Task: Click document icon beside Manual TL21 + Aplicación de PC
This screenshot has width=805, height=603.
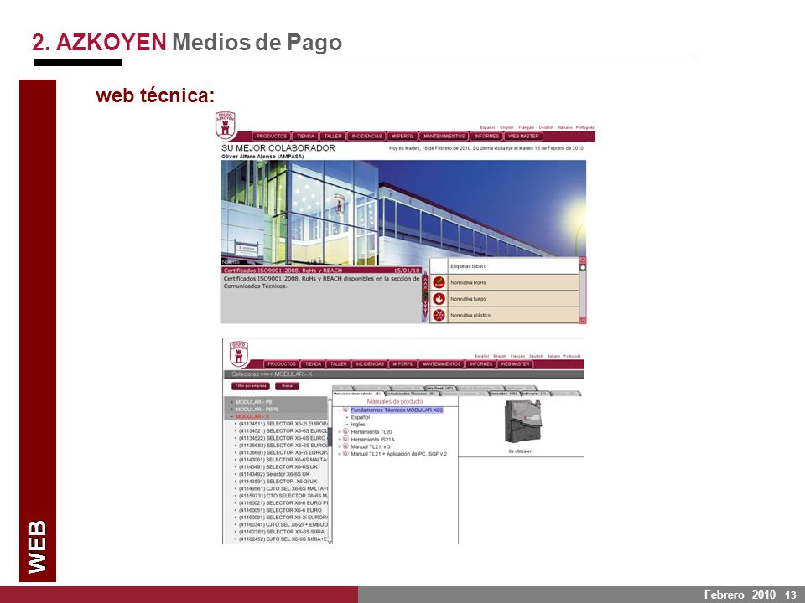Action: click(x=345, y=453)
